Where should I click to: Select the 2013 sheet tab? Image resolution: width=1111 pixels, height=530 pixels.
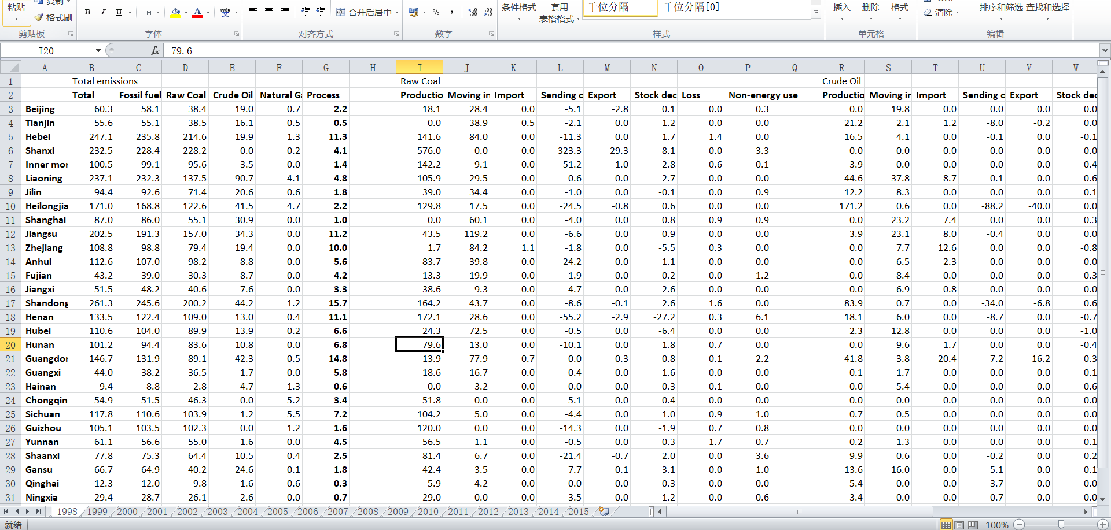point(518,512)
